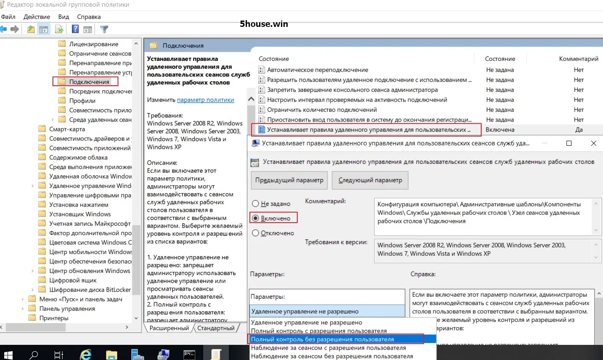Click policy icon of 'Настроить интервал проверяемых'
The image size is (603, 360).
[262, 100]
